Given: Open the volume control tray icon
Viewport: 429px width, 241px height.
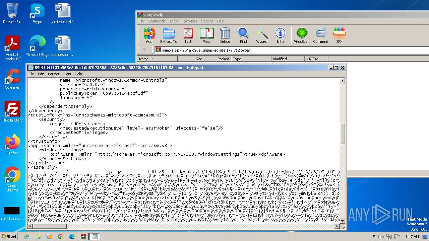Looking at the screenshot, I should tap(381, 237).
